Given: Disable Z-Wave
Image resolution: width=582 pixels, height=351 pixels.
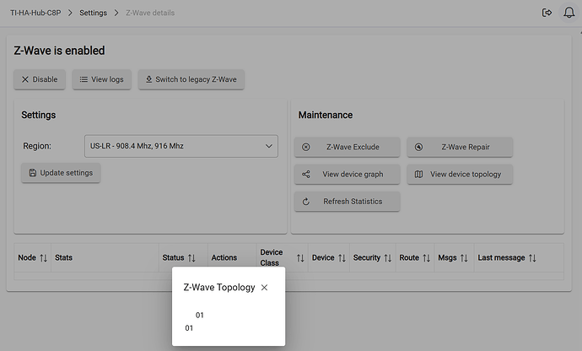Looking at the screenshot, I should tap(40, 79).
